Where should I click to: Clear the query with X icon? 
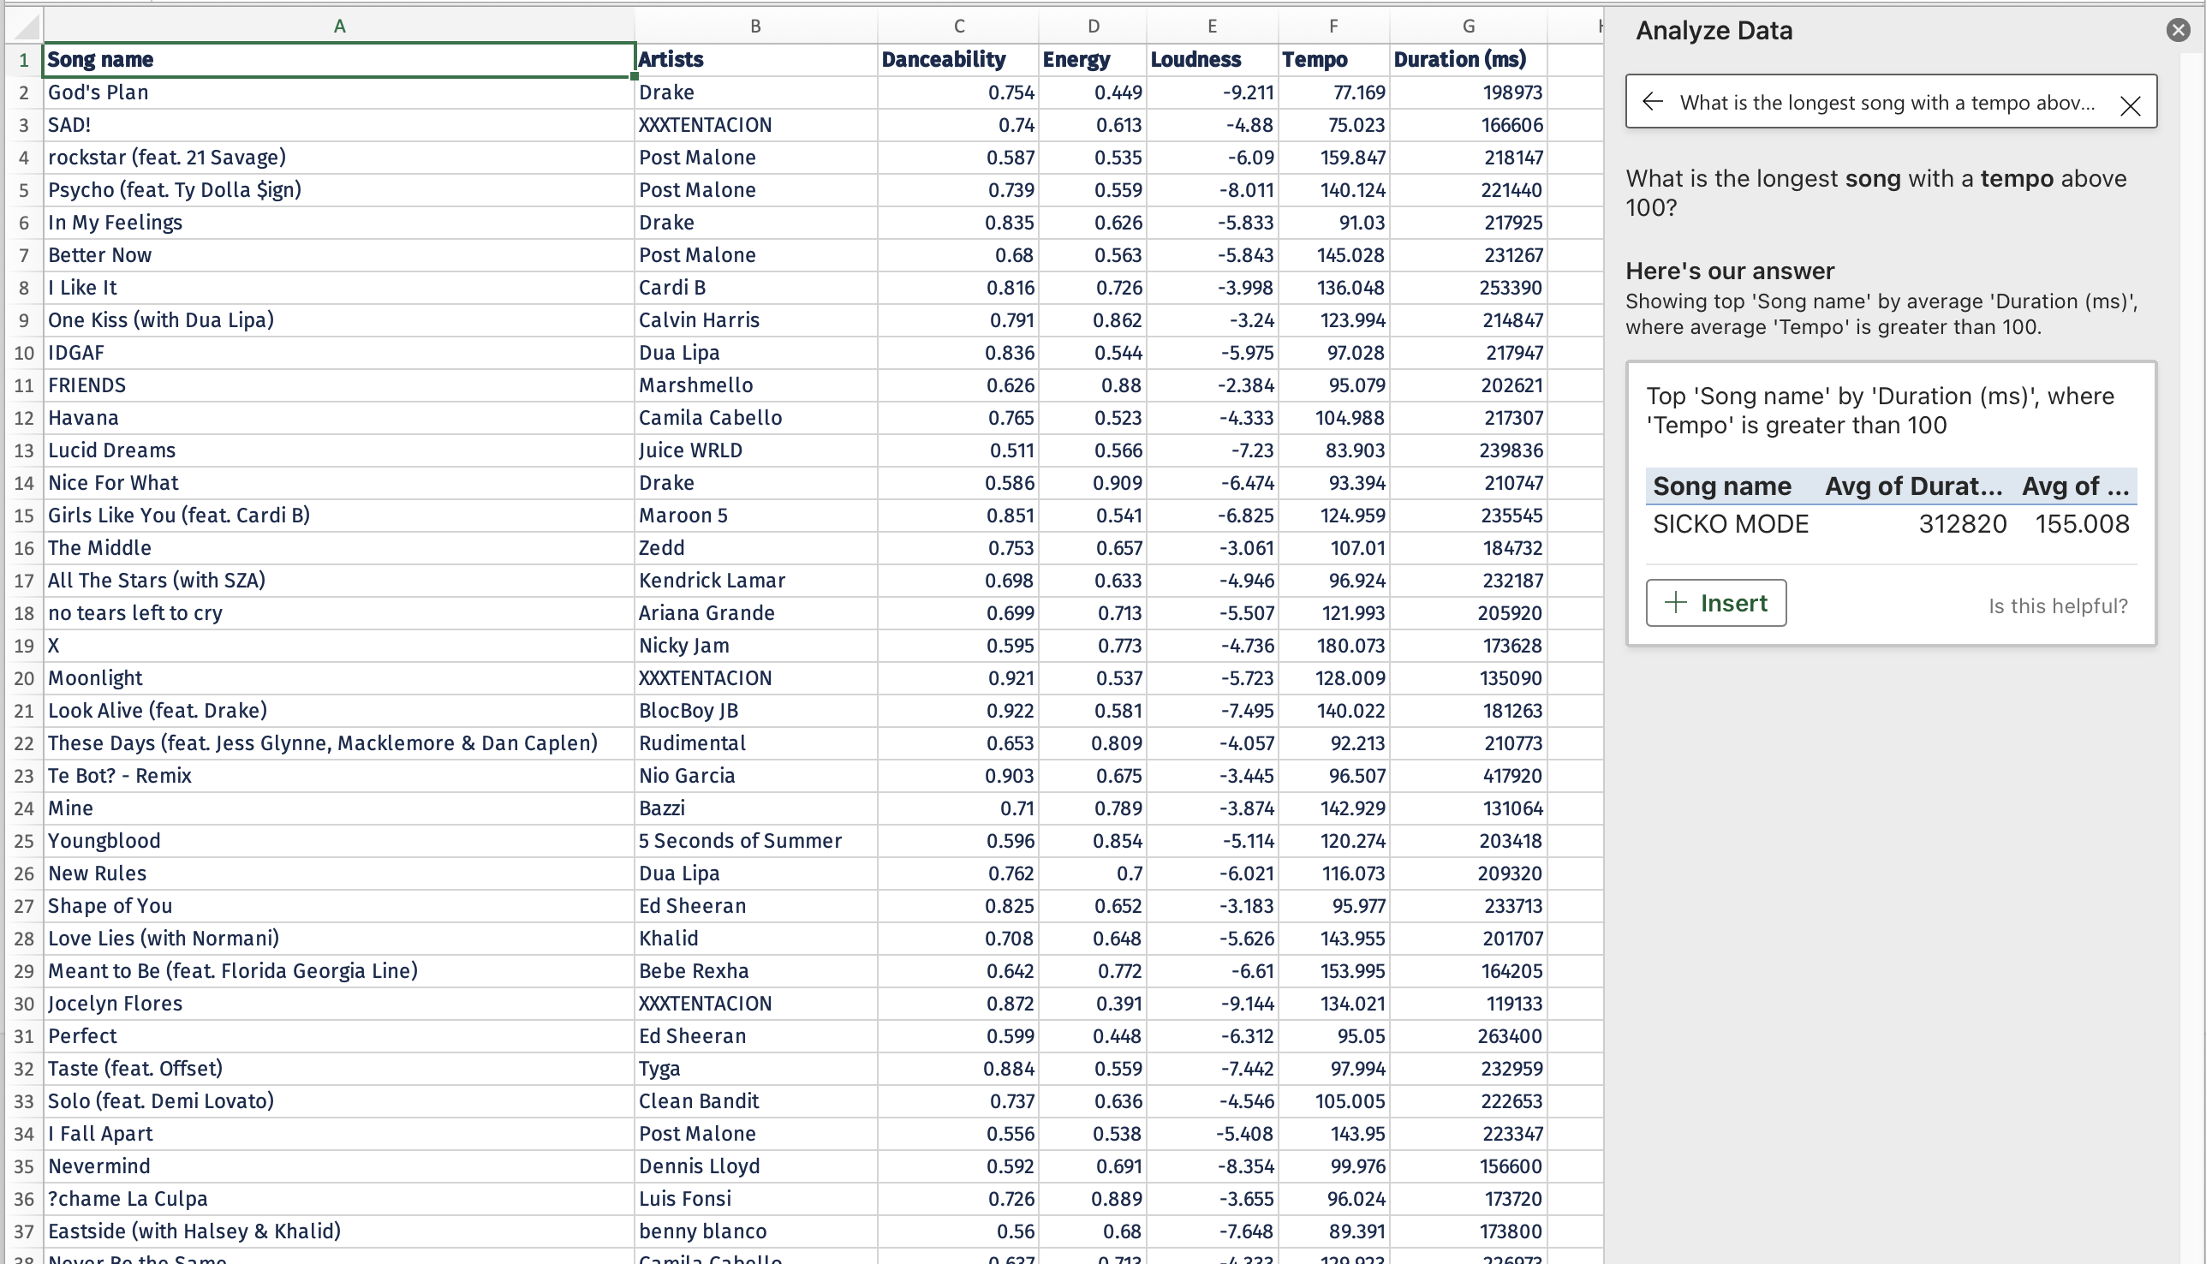click(2129, 106)
